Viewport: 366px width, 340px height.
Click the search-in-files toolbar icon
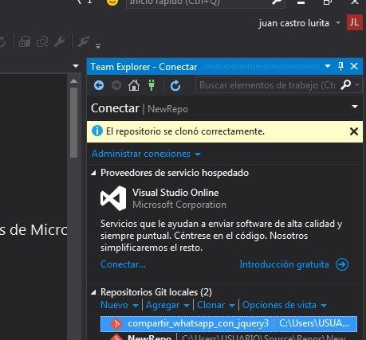pyautogui.click(x=42, y=41)
